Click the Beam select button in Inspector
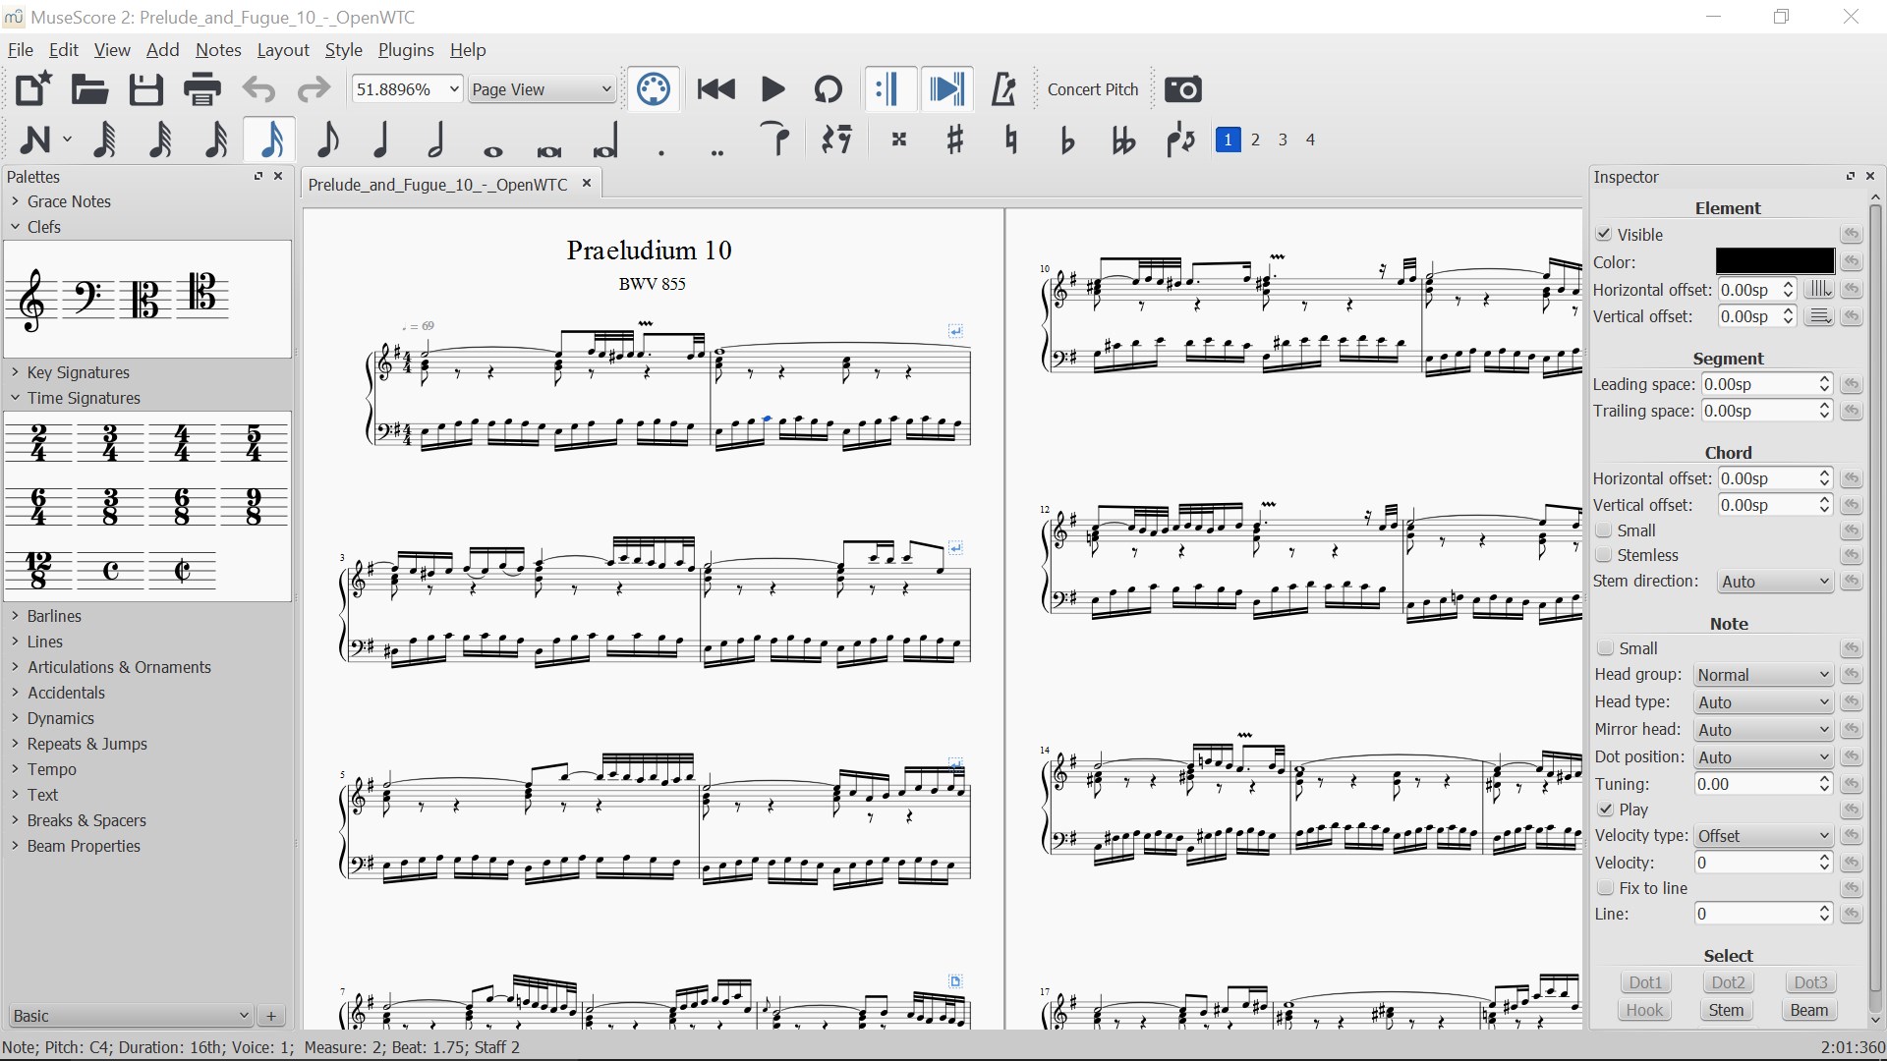The width and height of the screenshot is (1887, 1061). point(1808,1010)
